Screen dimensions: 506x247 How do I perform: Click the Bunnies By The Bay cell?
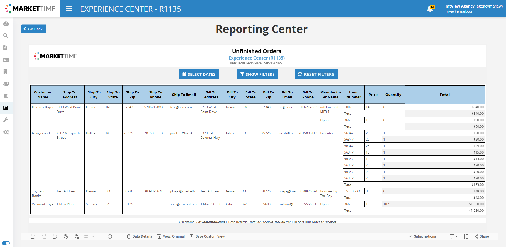(331, 194)
